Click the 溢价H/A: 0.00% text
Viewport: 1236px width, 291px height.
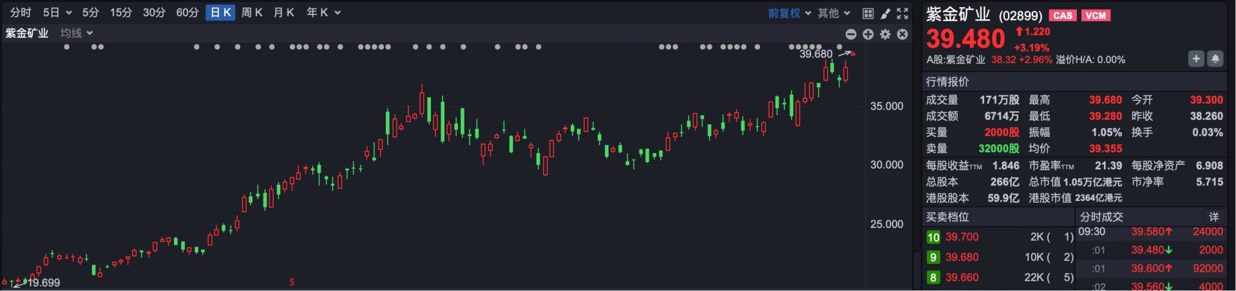pos(1090,59)
